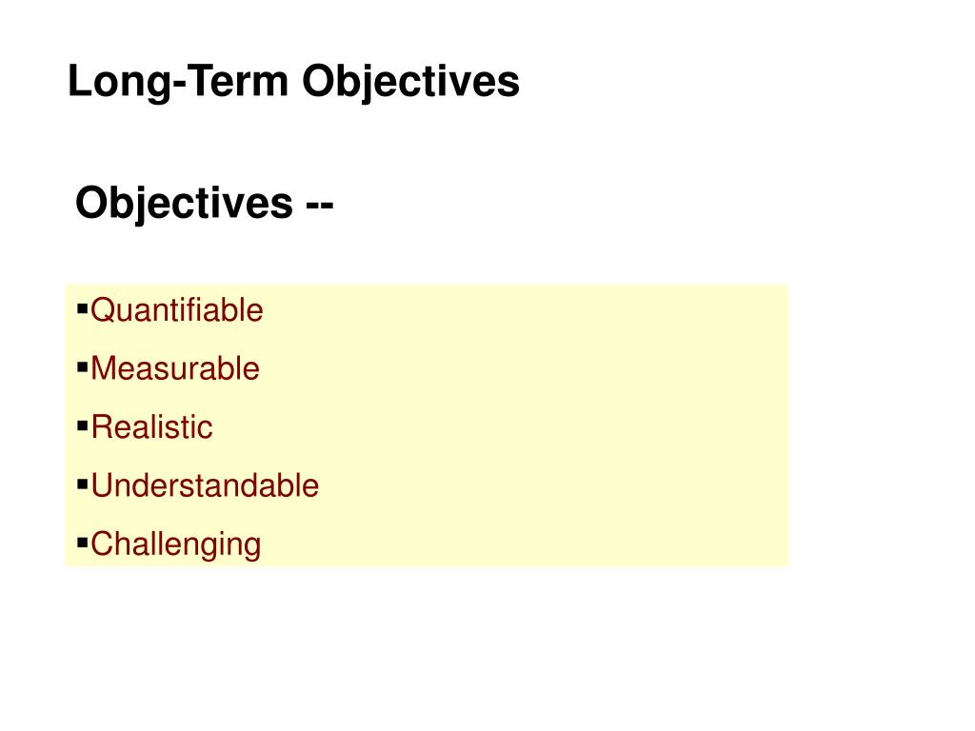This screenshot has height=731, width=975.
Task: Click the square bullet before Realistic
Action: [83, 425]
